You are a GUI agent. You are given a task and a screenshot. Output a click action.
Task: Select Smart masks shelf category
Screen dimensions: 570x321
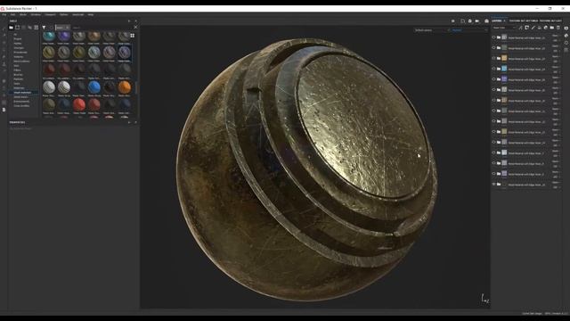20,97
